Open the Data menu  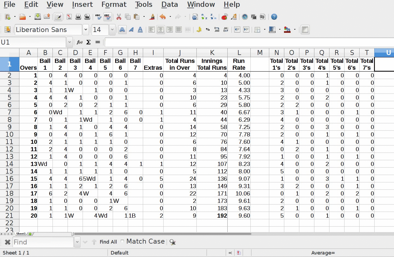169,4
